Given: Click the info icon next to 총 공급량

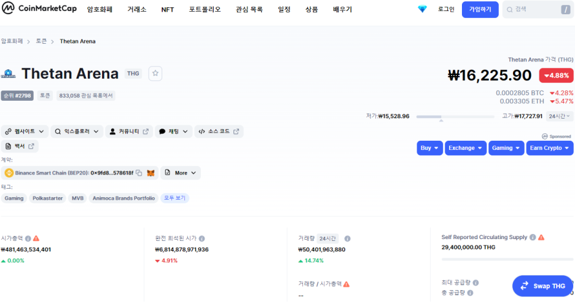Looking at the screenshot, I should (x=470, y=293).
